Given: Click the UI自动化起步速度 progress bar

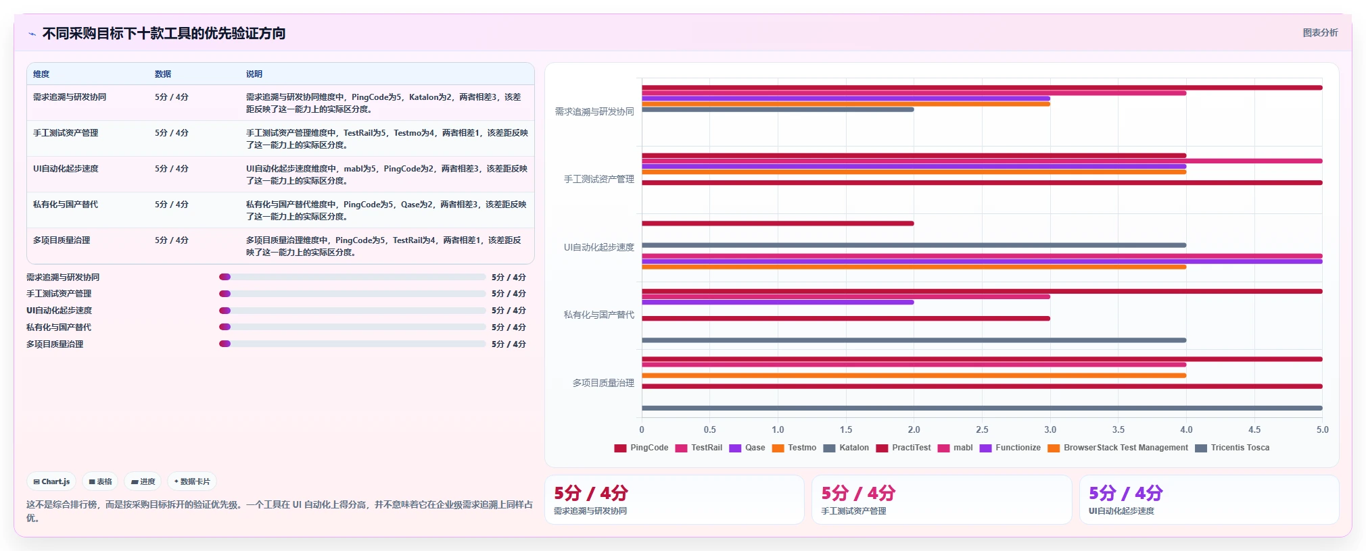Looking at the screenshot, I should tap(352, 311).
